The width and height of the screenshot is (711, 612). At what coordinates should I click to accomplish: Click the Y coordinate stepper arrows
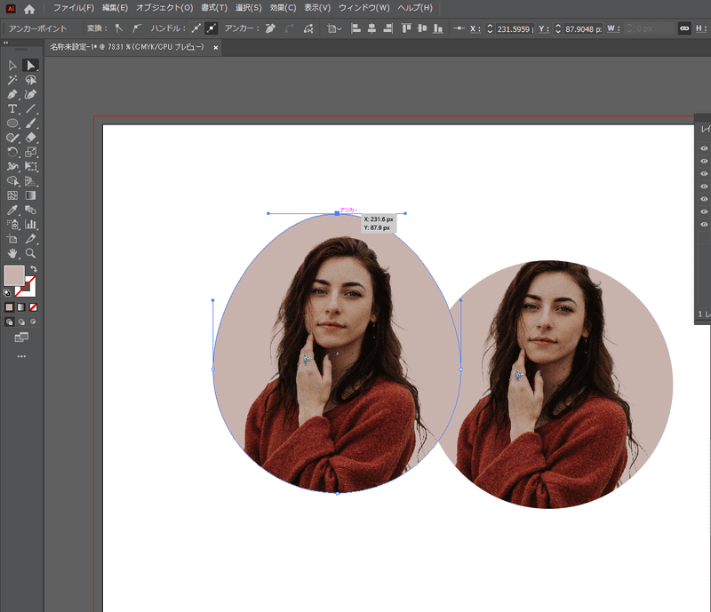(558, 28)
